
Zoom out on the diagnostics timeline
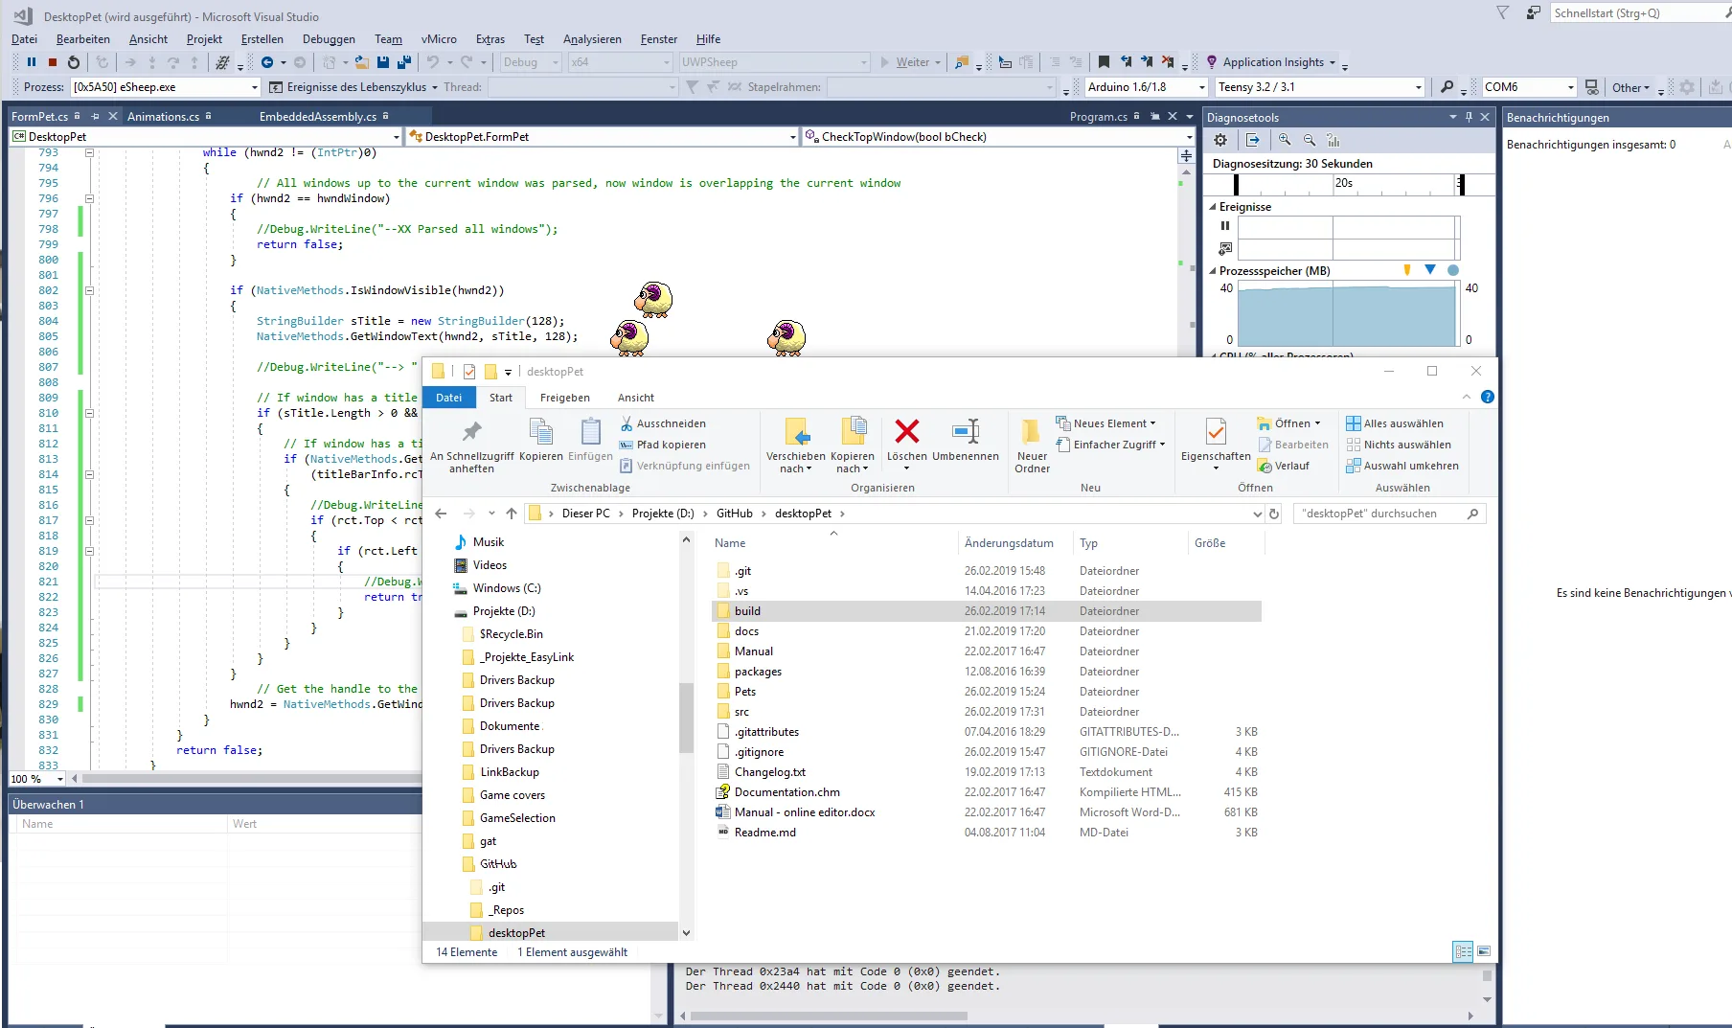click(x=1310, y=140)
